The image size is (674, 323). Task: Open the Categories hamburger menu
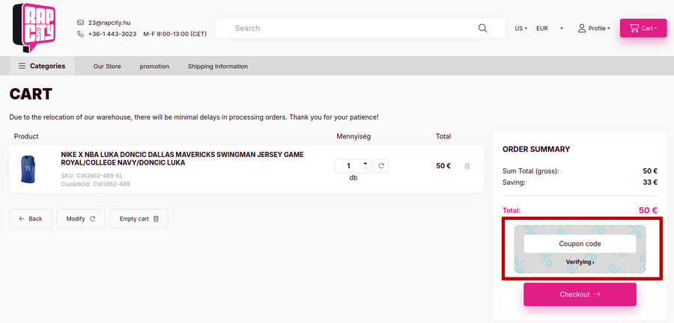[42, 66]
